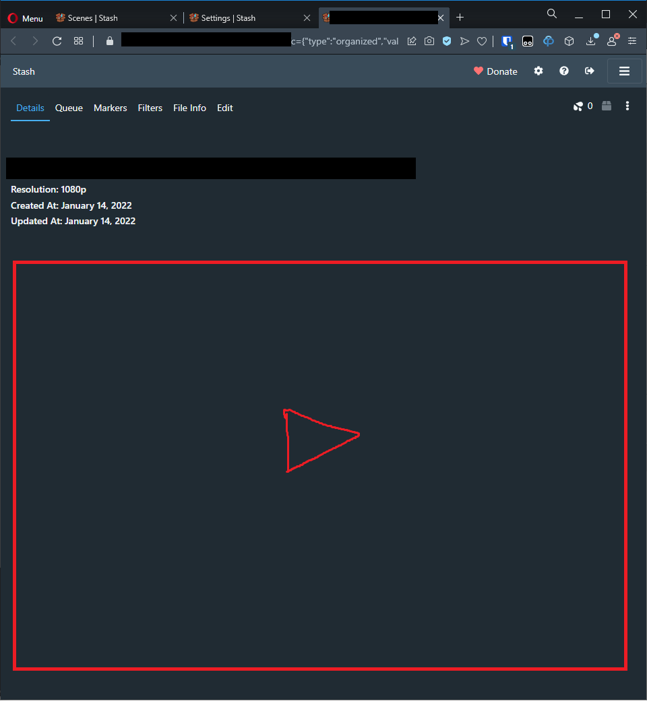Click the logout icon beside the help icon
The width and height of the screenshot is (647, 701).
coord(589,71)
